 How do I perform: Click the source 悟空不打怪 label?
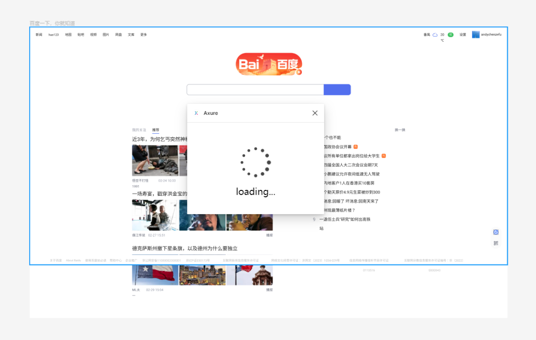click(x=140, y=180)
